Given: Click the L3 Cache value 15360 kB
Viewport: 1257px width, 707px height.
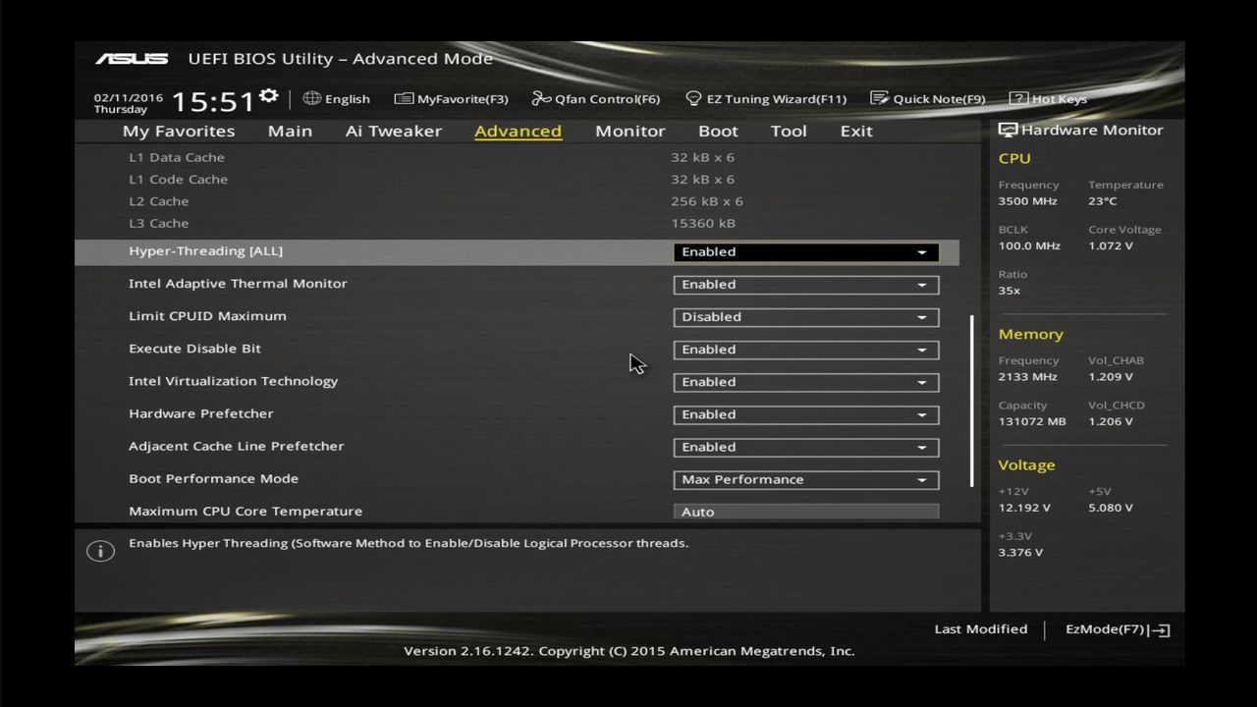Looking at the screenshot, I should [703, 224].
